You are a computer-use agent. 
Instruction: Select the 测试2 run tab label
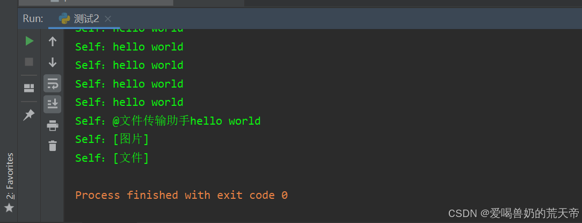[86, 18]
